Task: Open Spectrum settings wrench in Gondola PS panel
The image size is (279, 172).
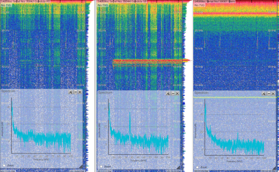Action: (70, 92)
